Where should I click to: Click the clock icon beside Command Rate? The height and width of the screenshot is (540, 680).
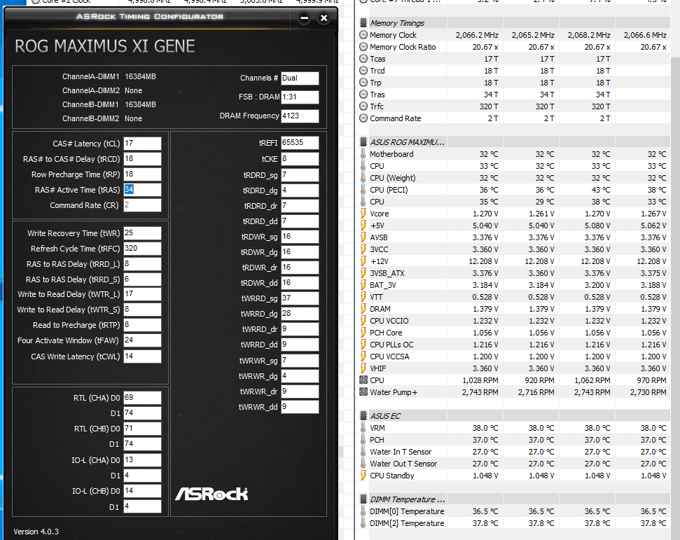click(363, 118)
